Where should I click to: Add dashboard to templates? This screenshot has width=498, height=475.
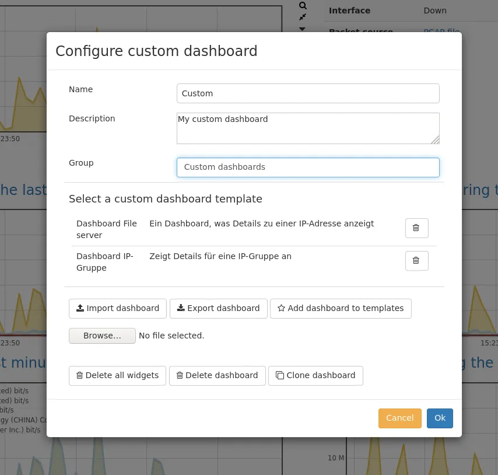pos(341,308)
